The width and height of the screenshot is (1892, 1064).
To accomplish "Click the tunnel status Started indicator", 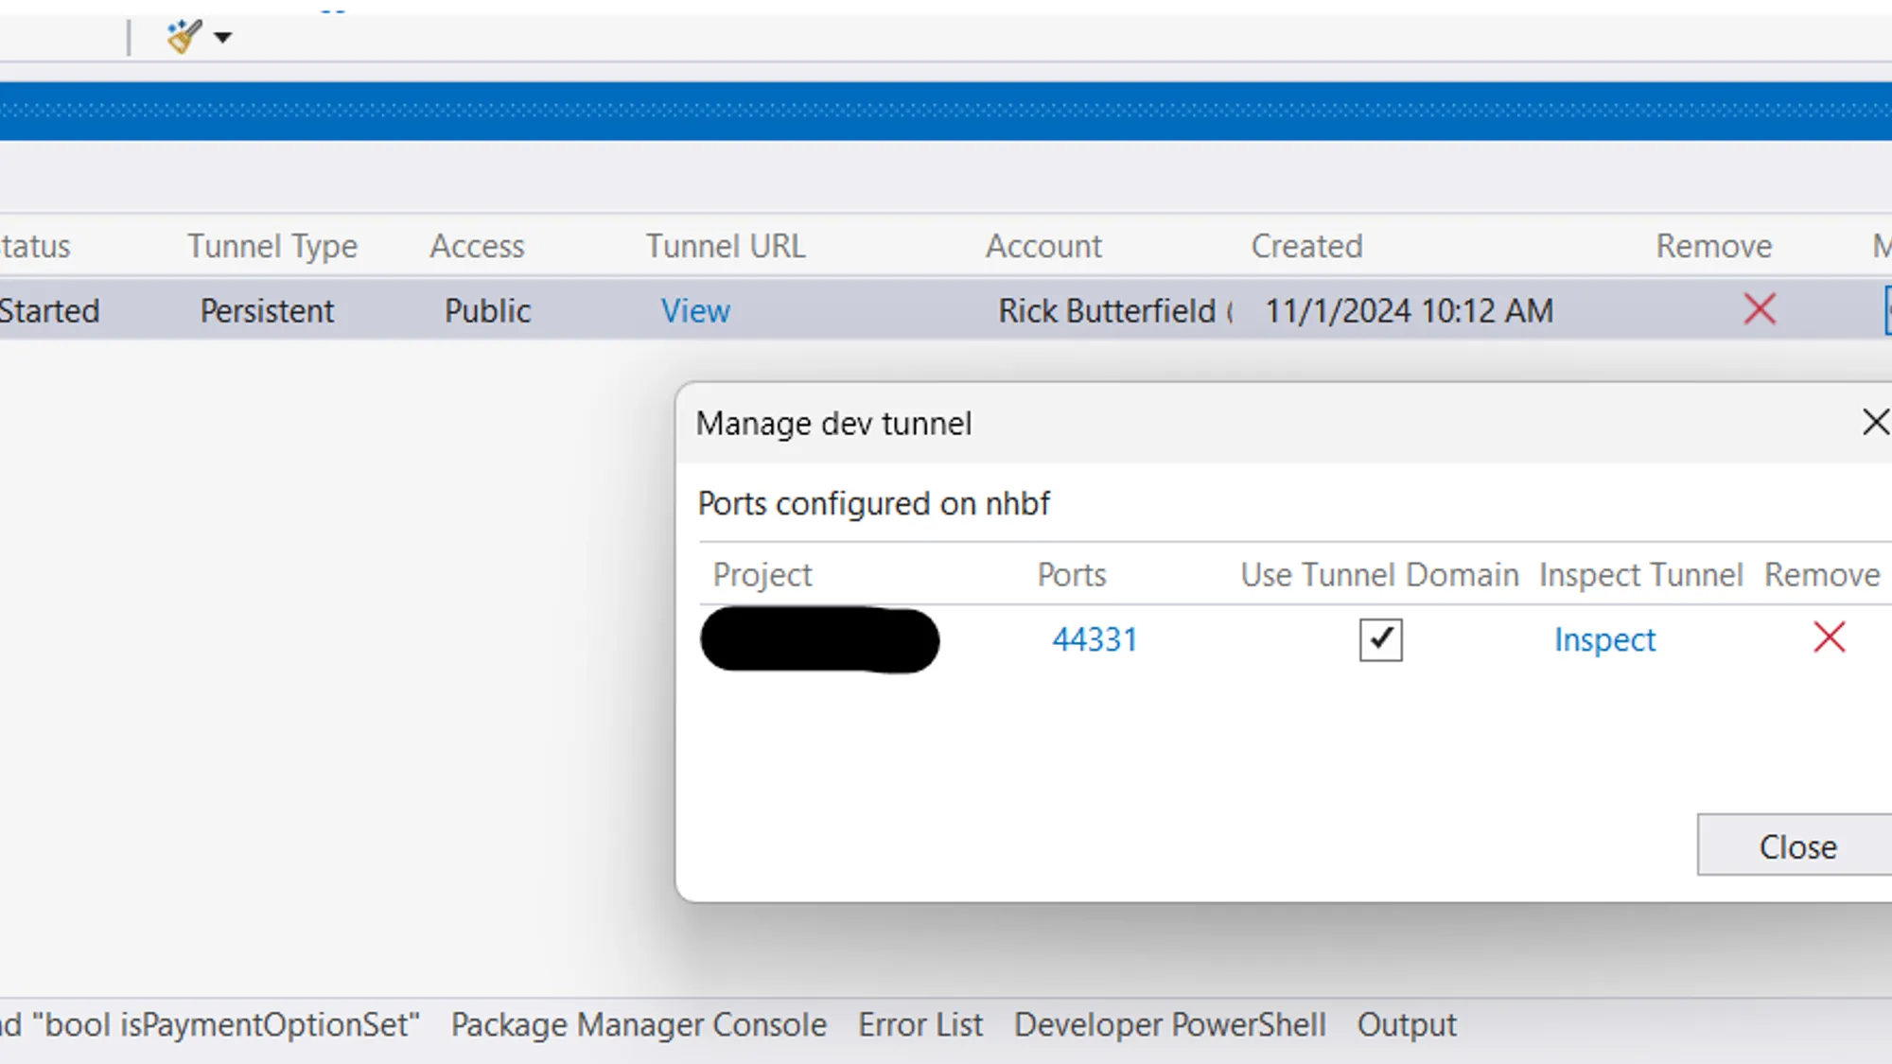I will (49, 309).
